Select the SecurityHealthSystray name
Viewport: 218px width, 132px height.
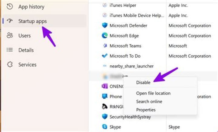[x=130, y=117]
